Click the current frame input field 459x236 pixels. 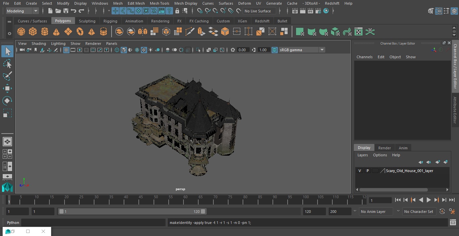[x=380, y=200]
